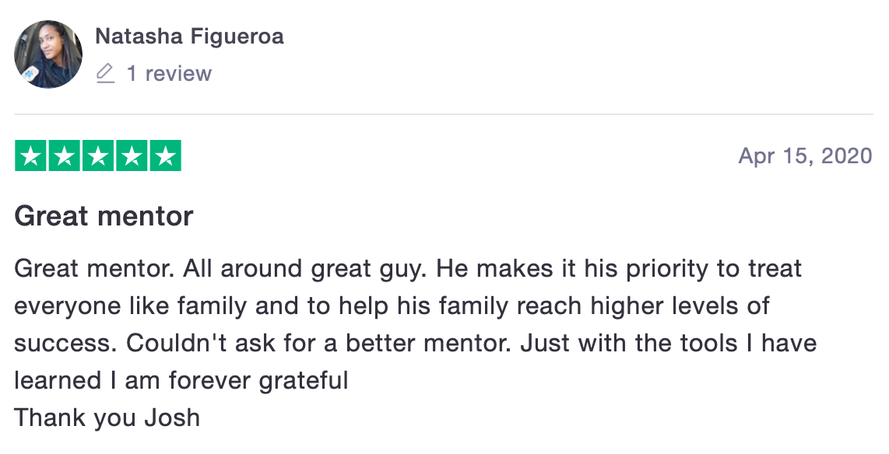This screenshot has width=889, height=454.
Task: Click the reviewer name Natasha Figueroa
Action: [189, 36]
